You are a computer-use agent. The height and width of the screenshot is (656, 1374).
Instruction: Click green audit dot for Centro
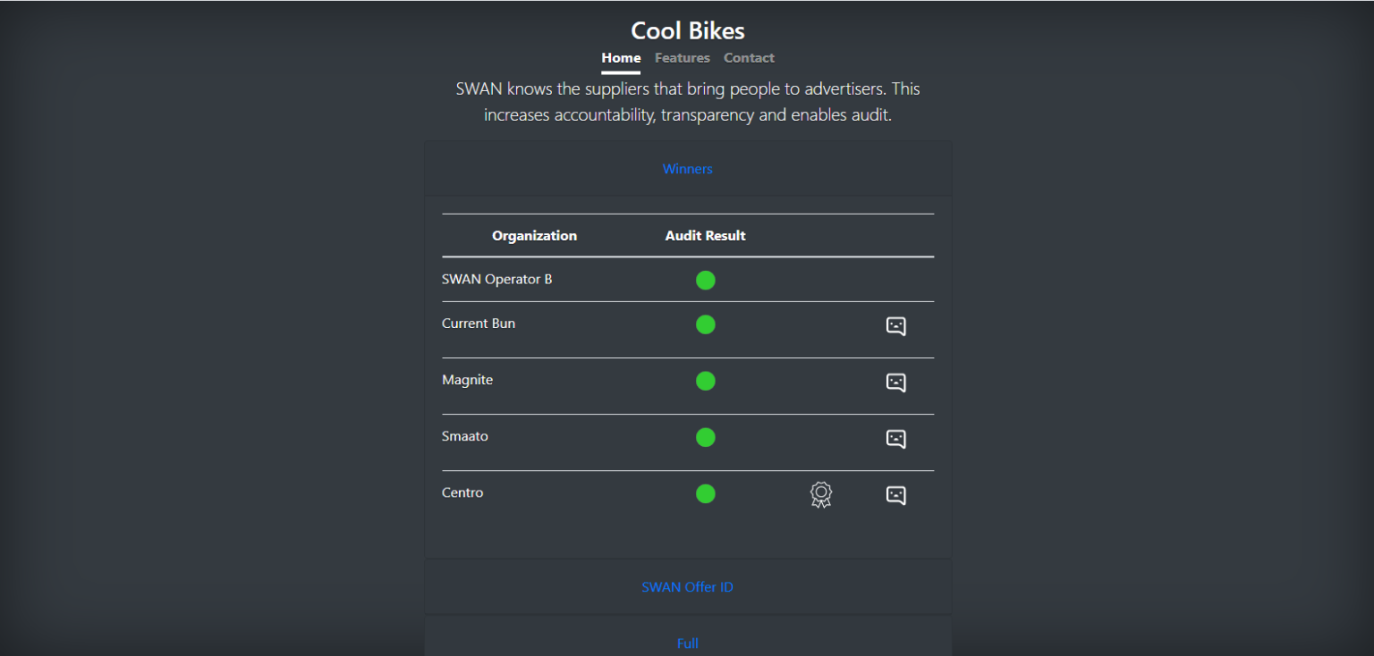pos(706,493)
